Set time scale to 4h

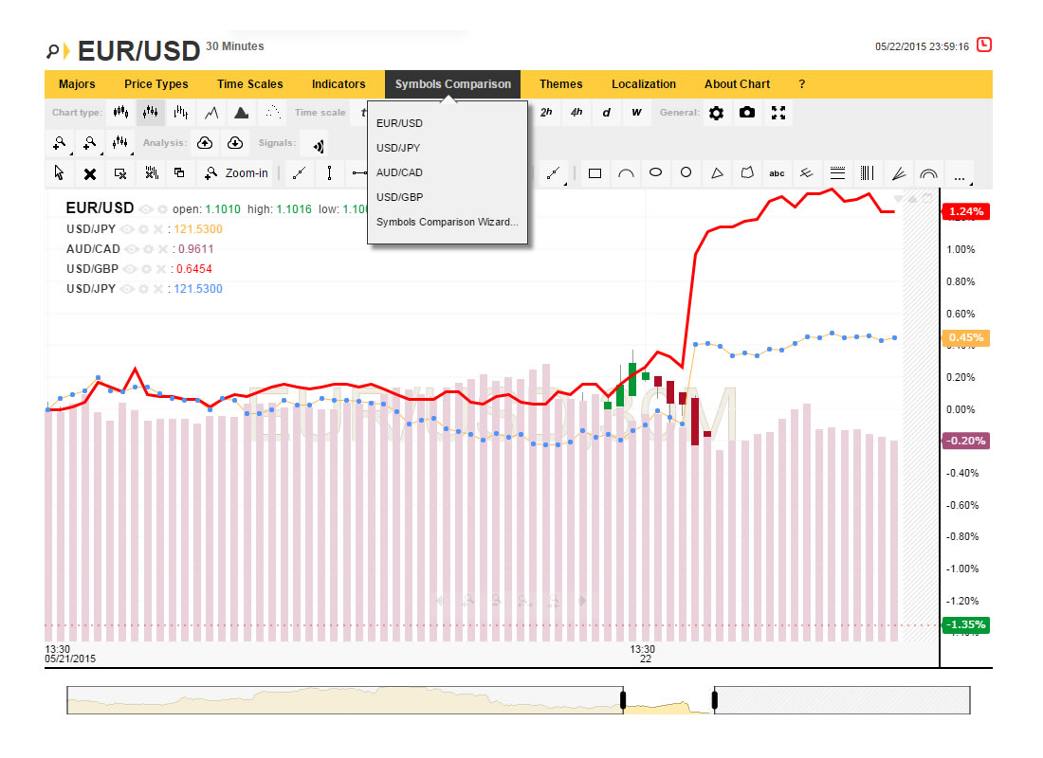[x=576, y=113]
